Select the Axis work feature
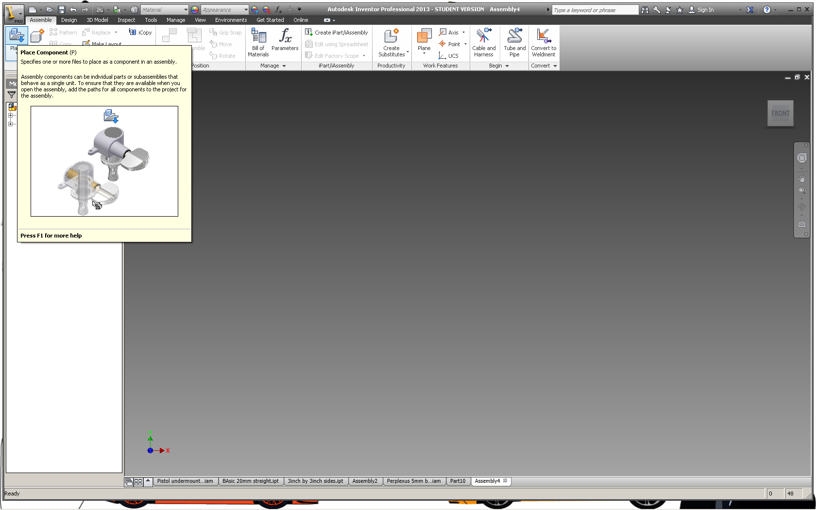The image size is (816, 510). (448, 33)
